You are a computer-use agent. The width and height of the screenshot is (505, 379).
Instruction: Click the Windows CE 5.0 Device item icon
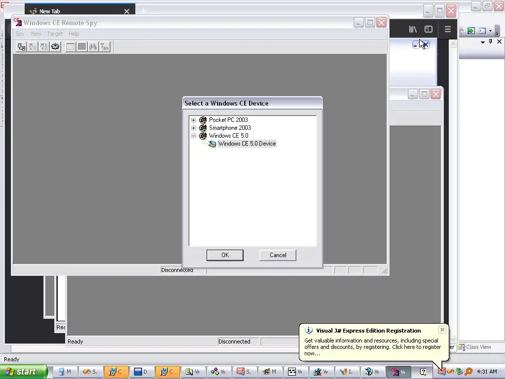212,144
